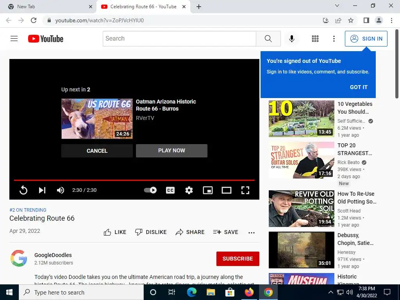Click the SIGN IN button

pos(366,39)
